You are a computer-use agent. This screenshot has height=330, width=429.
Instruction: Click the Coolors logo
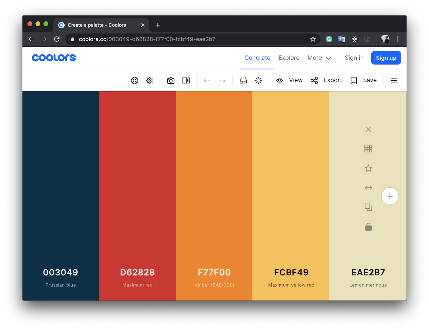click(x=54, y=58)
